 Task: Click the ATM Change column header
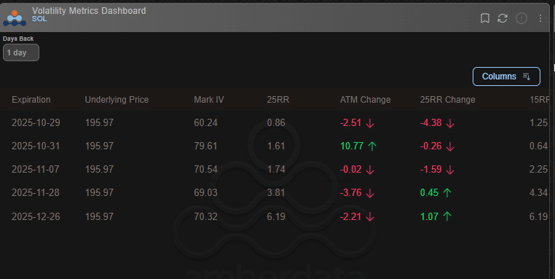coord(366,100)
